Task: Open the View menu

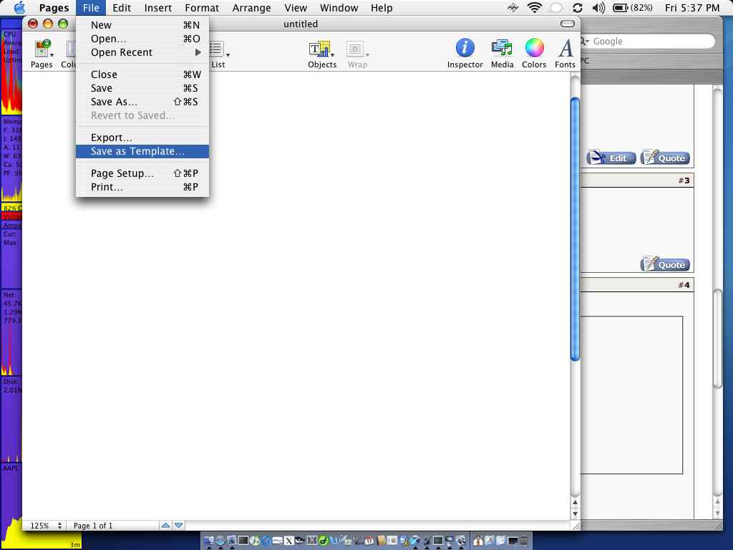Action: [296, 8]
